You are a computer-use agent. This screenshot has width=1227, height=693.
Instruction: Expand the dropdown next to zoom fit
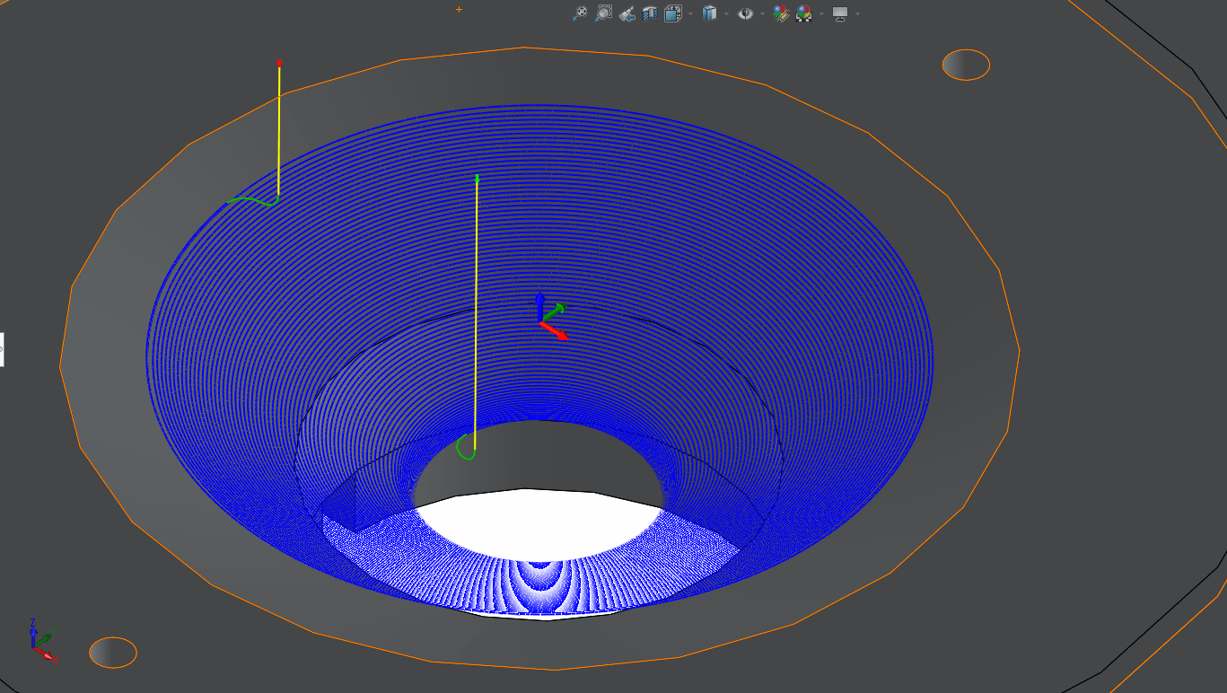(690, 13)
